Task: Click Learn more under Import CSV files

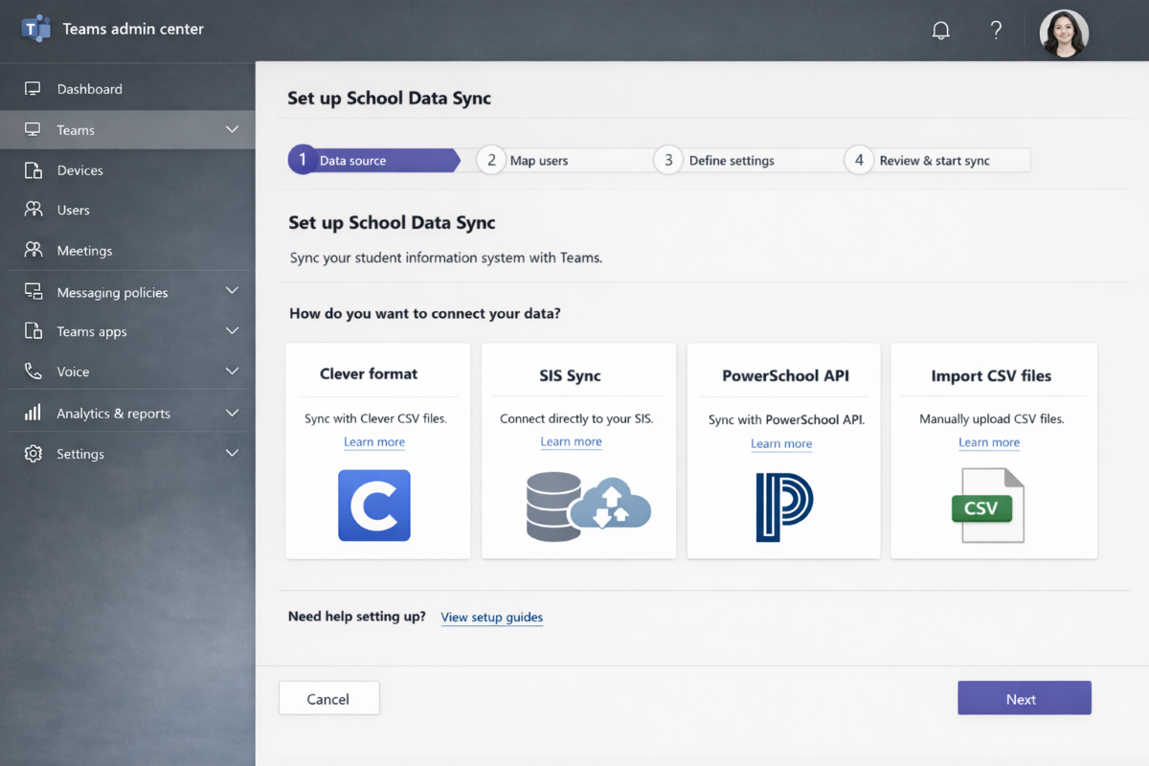Action: tap(989, 442)
